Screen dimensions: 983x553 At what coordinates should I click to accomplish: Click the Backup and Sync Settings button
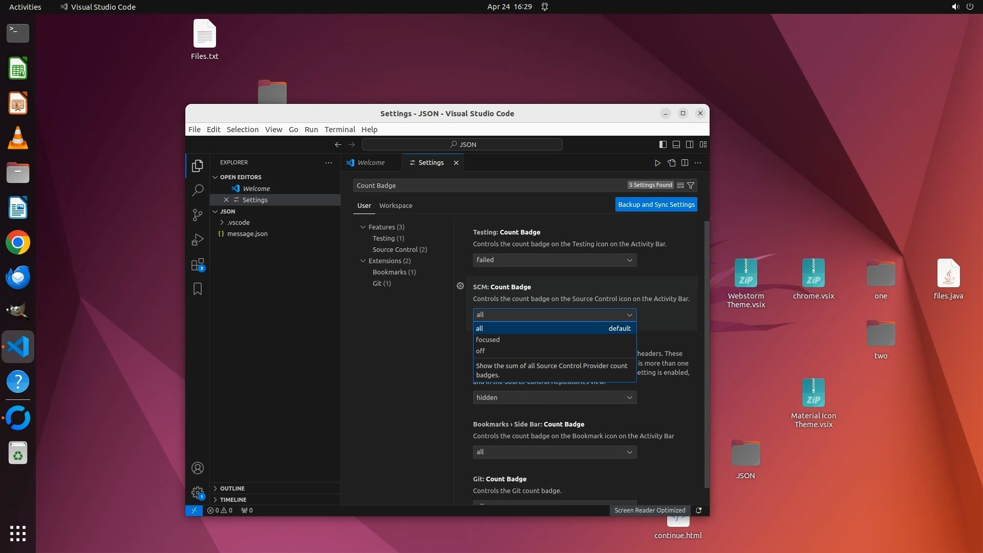[x=656, y=204]
